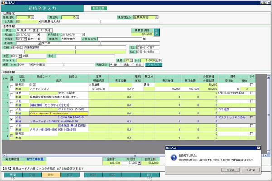Open the 発注日 date dropdown

click(x=39, y=35)
